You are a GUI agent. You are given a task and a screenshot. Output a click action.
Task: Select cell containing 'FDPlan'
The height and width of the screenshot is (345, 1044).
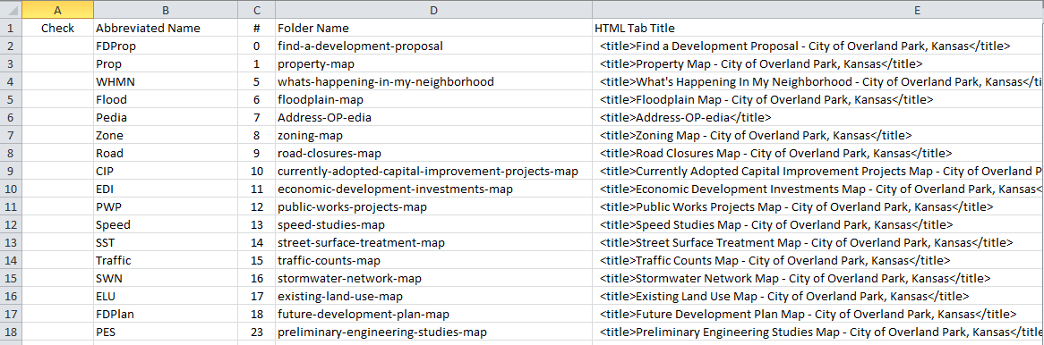click(x=166, y=315)
